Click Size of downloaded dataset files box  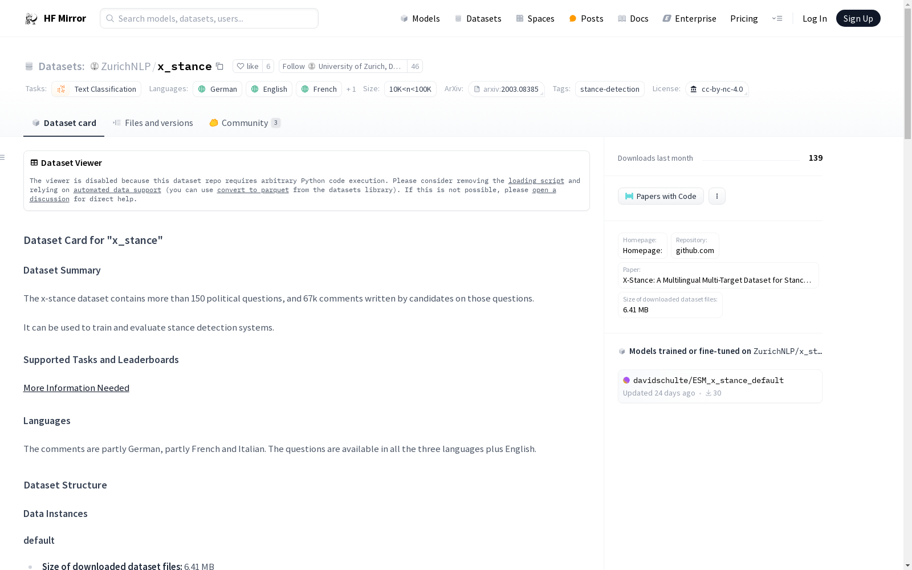[x=670, y=305]
